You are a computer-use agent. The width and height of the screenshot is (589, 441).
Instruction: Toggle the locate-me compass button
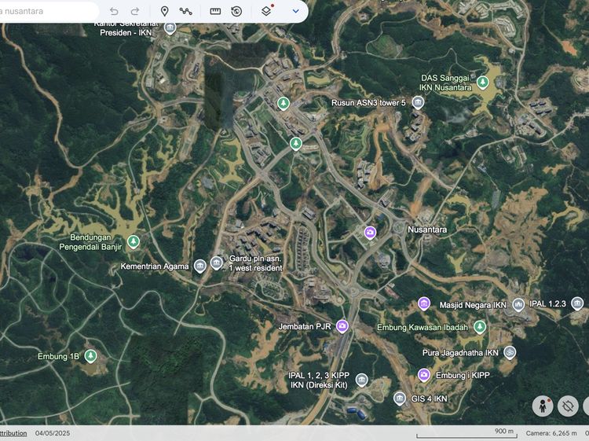pyautogui.click(x=569, y=406)
